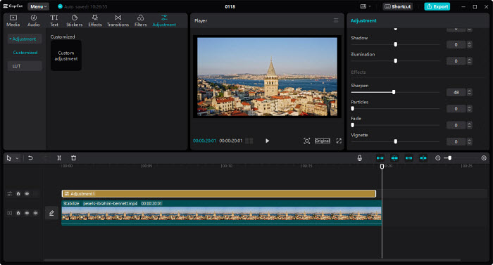Lock the main video track
Viewport: 493px width, 265px height.
pos(18,213)
